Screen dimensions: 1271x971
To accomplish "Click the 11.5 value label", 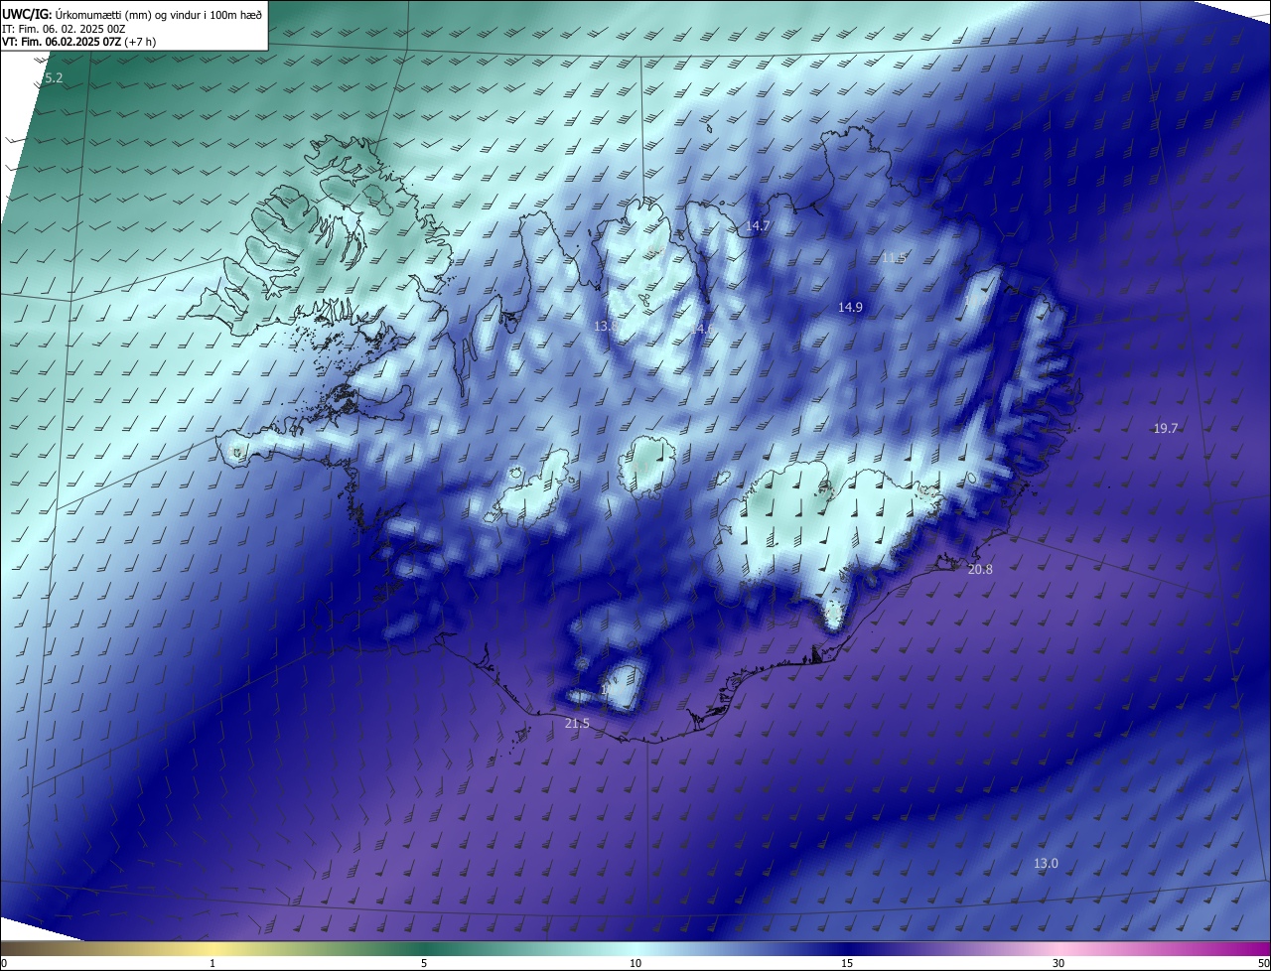I will coord(894,258).
